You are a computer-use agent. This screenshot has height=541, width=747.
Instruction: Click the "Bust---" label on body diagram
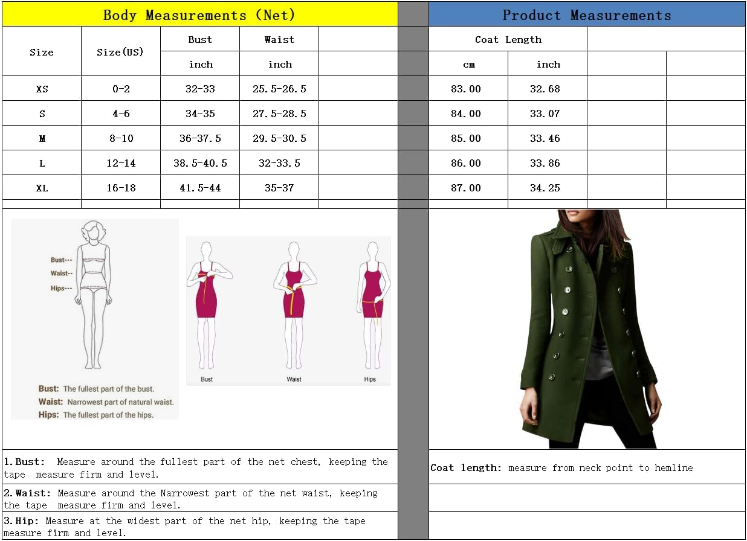point(61,260)
